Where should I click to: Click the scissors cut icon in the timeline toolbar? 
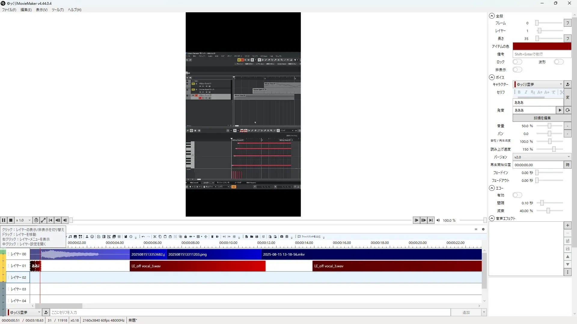pyautogui.click(x=155, y=237)
